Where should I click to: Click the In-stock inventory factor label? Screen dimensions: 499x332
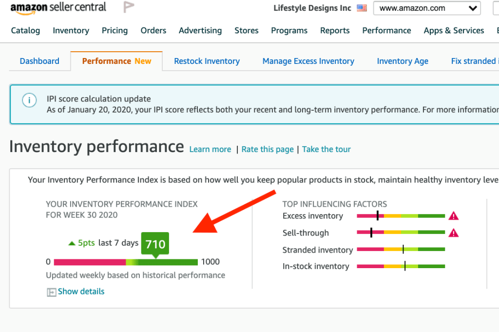(x=316, y=266)
